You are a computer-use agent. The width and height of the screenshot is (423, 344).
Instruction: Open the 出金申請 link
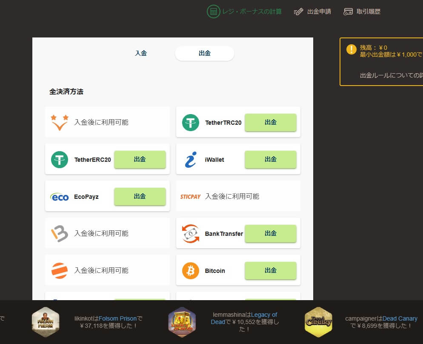(319, 11)
